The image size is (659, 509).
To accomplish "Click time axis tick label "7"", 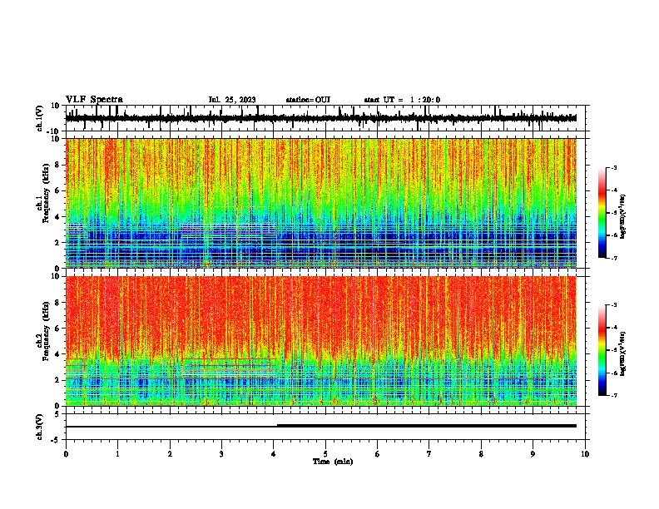I will click(429, 453).
